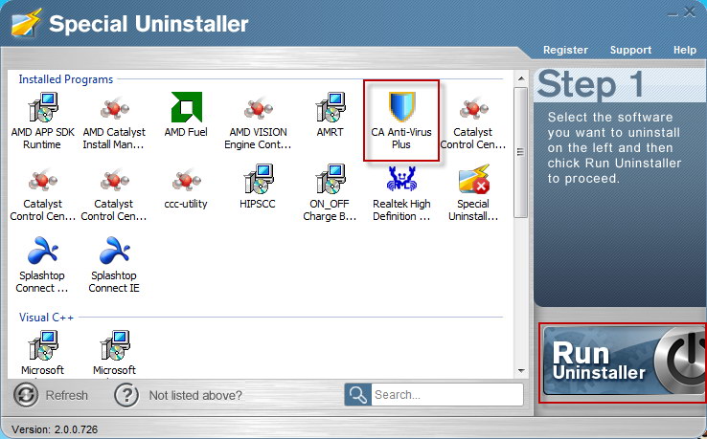707x439 pixels.
Task: Click the Run Uninstaller button
Action: 623,362
